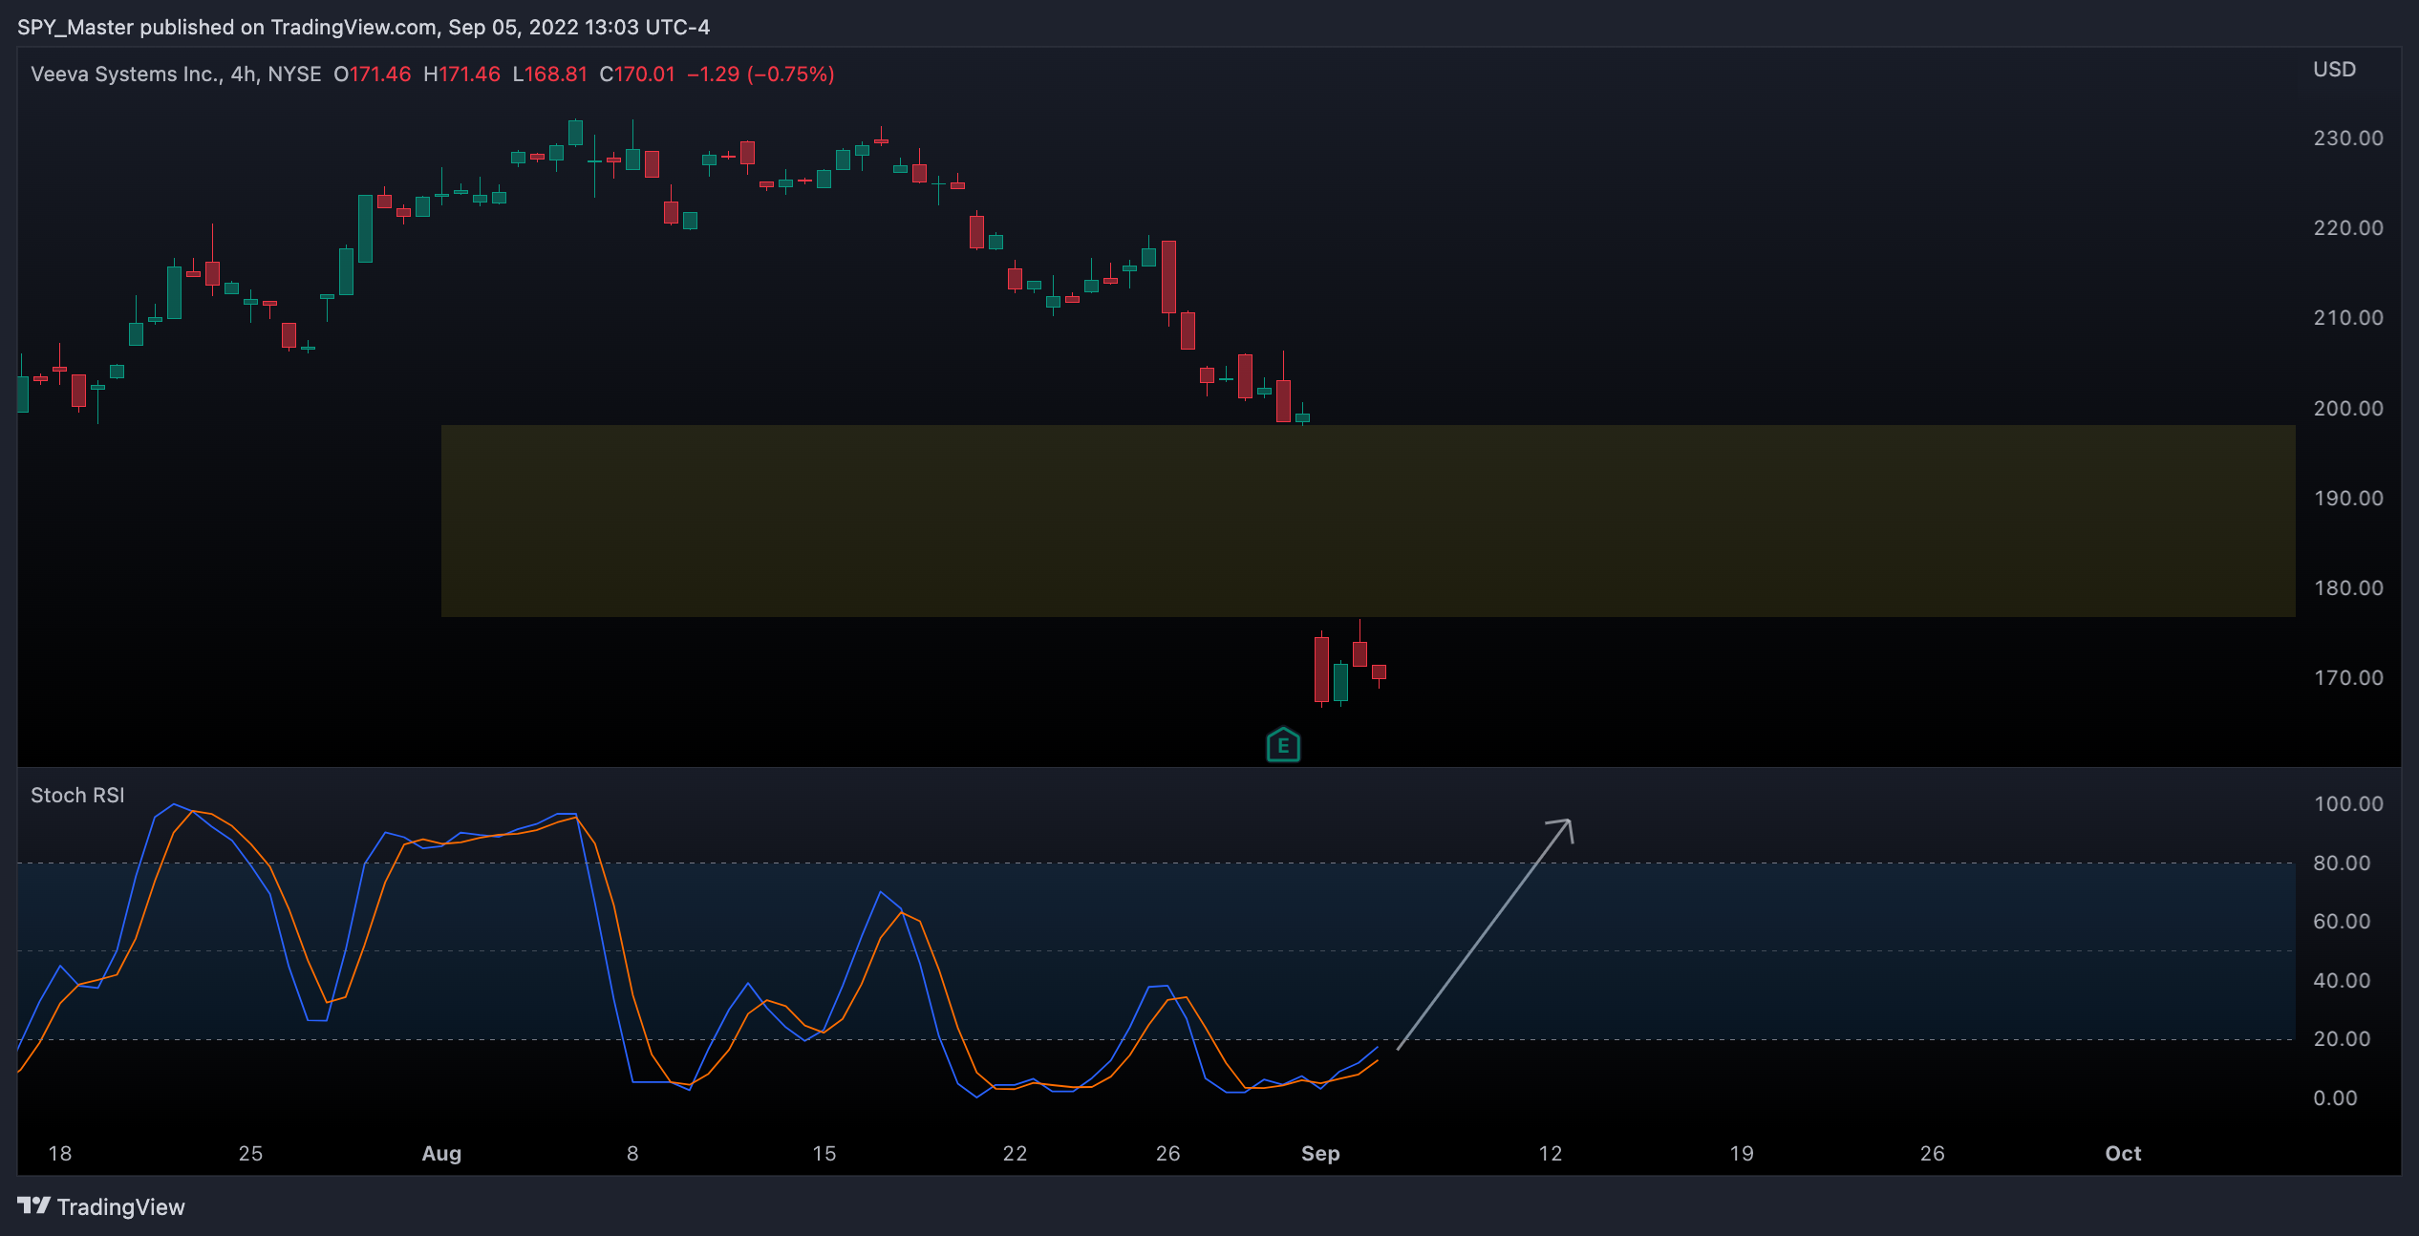Click the USD currency label
The width and height of the screenshot is (2419, 1236).
(2334, 70)
